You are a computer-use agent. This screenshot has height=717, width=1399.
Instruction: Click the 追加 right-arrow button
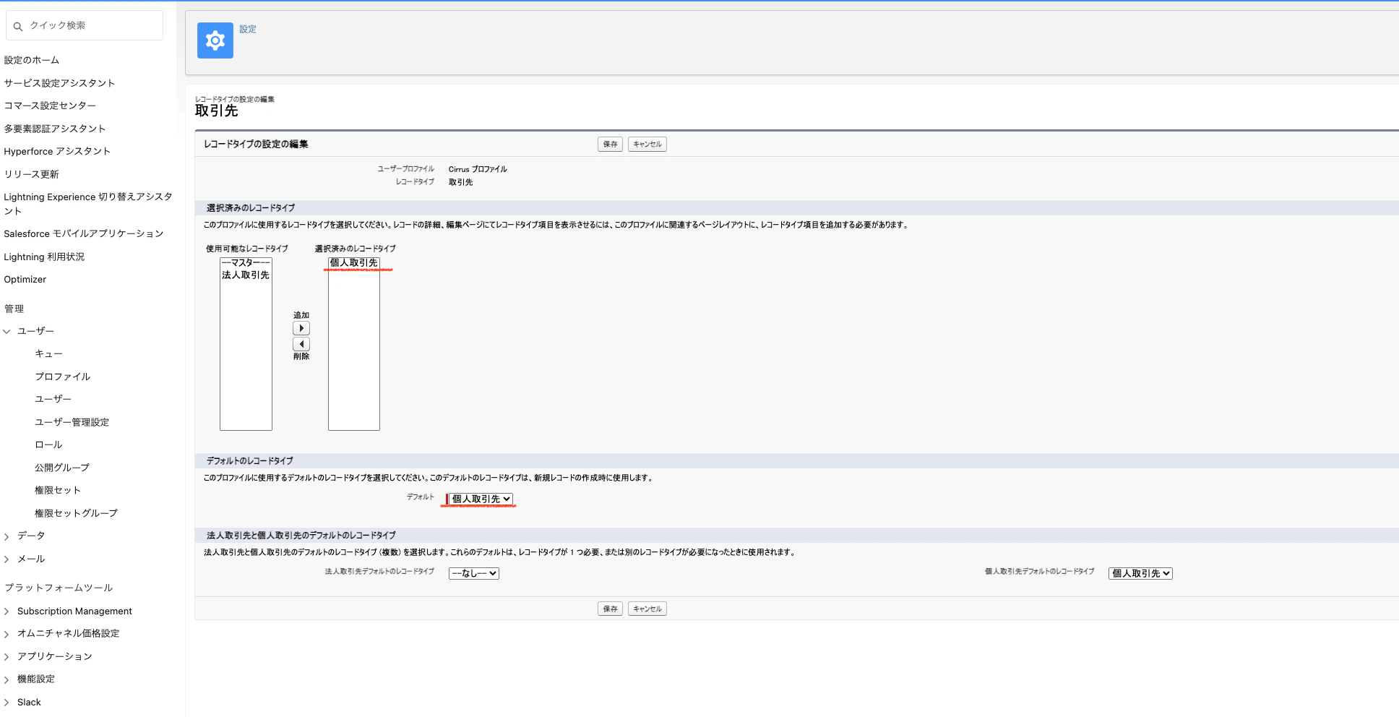point(301,328)
